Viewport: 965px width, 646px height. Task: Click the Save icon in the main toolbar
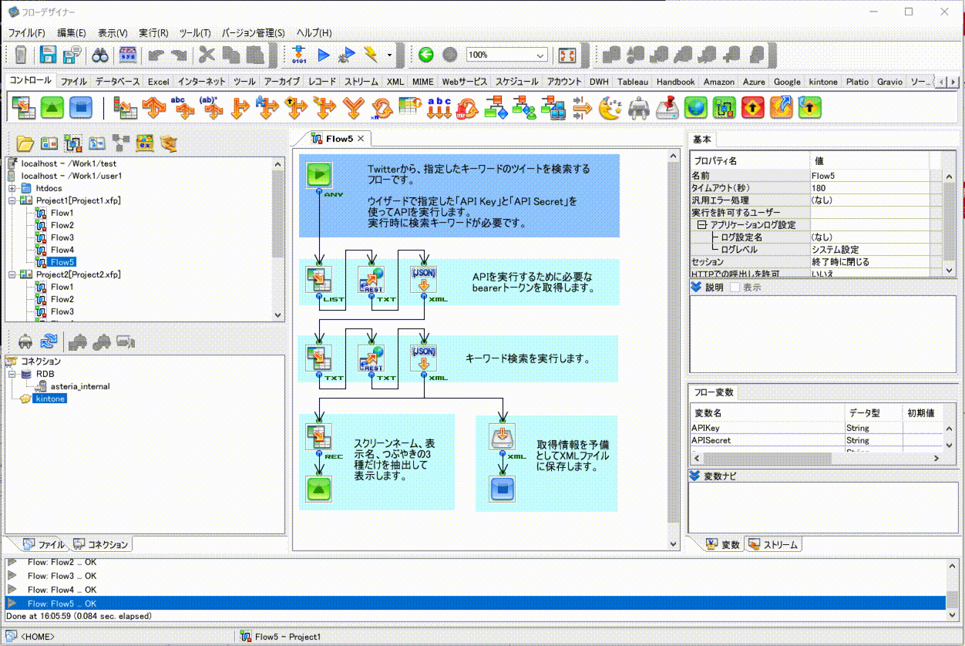click(x=49, y=55)
